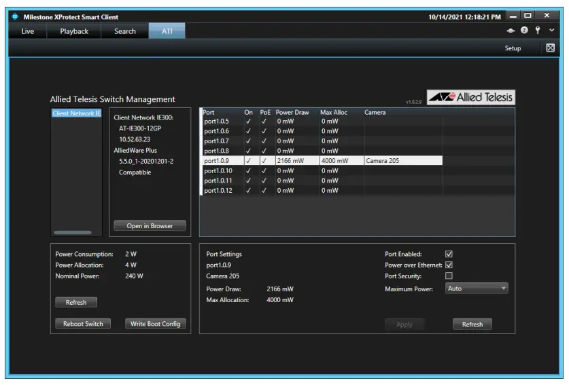This screenshot has height=385, width=569.
Task: Click the Allied Telesis logo
Action: 470,98
